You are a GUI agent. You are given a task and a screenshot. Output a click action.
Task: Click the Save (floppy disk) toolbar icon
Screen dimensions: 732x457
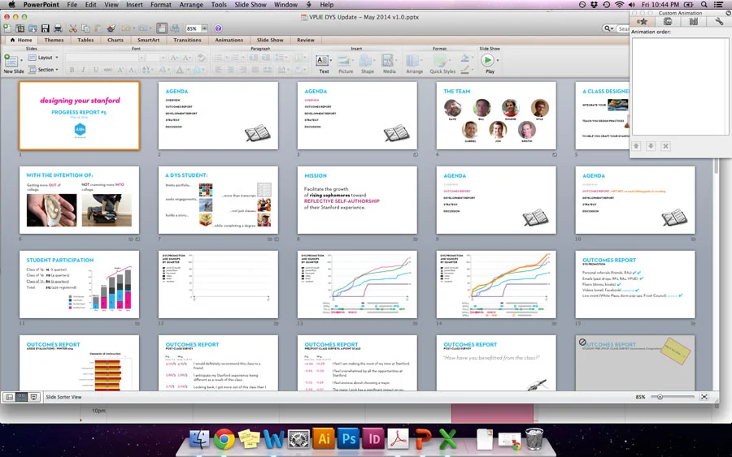click(46, 28)
